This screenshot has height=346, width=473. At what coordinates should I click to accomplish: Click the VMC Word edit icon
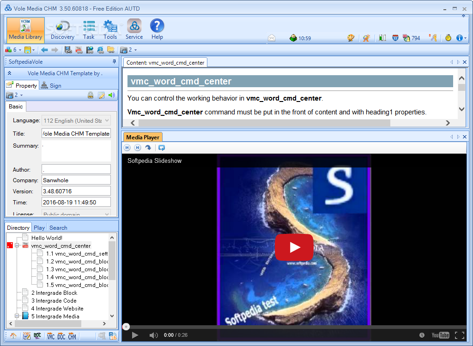[27, 336]
